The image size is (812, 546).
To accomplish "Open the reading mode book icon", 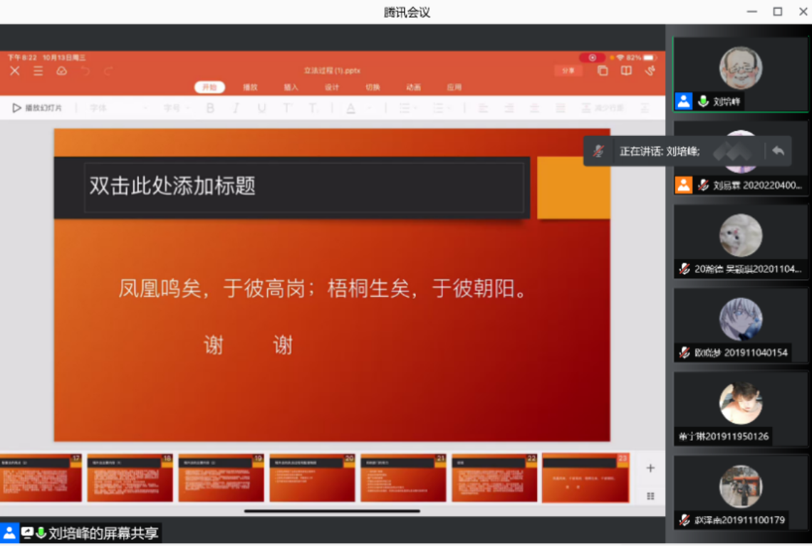I will point(626,70).
